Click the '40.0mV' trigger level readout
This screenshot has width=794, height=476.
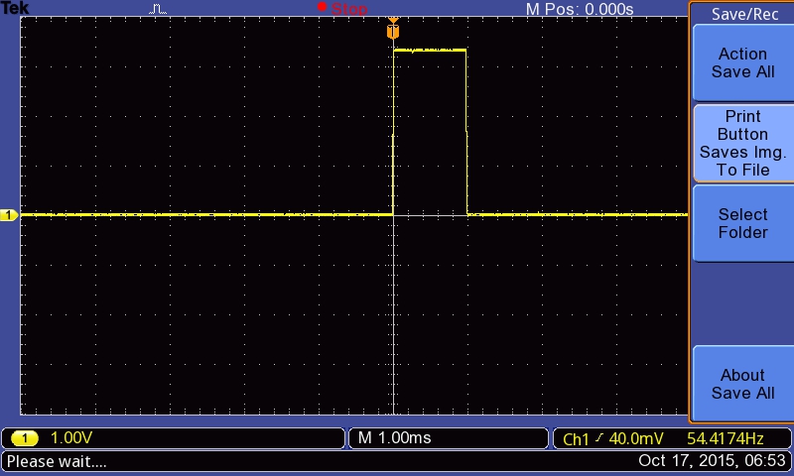coord(636,438)
